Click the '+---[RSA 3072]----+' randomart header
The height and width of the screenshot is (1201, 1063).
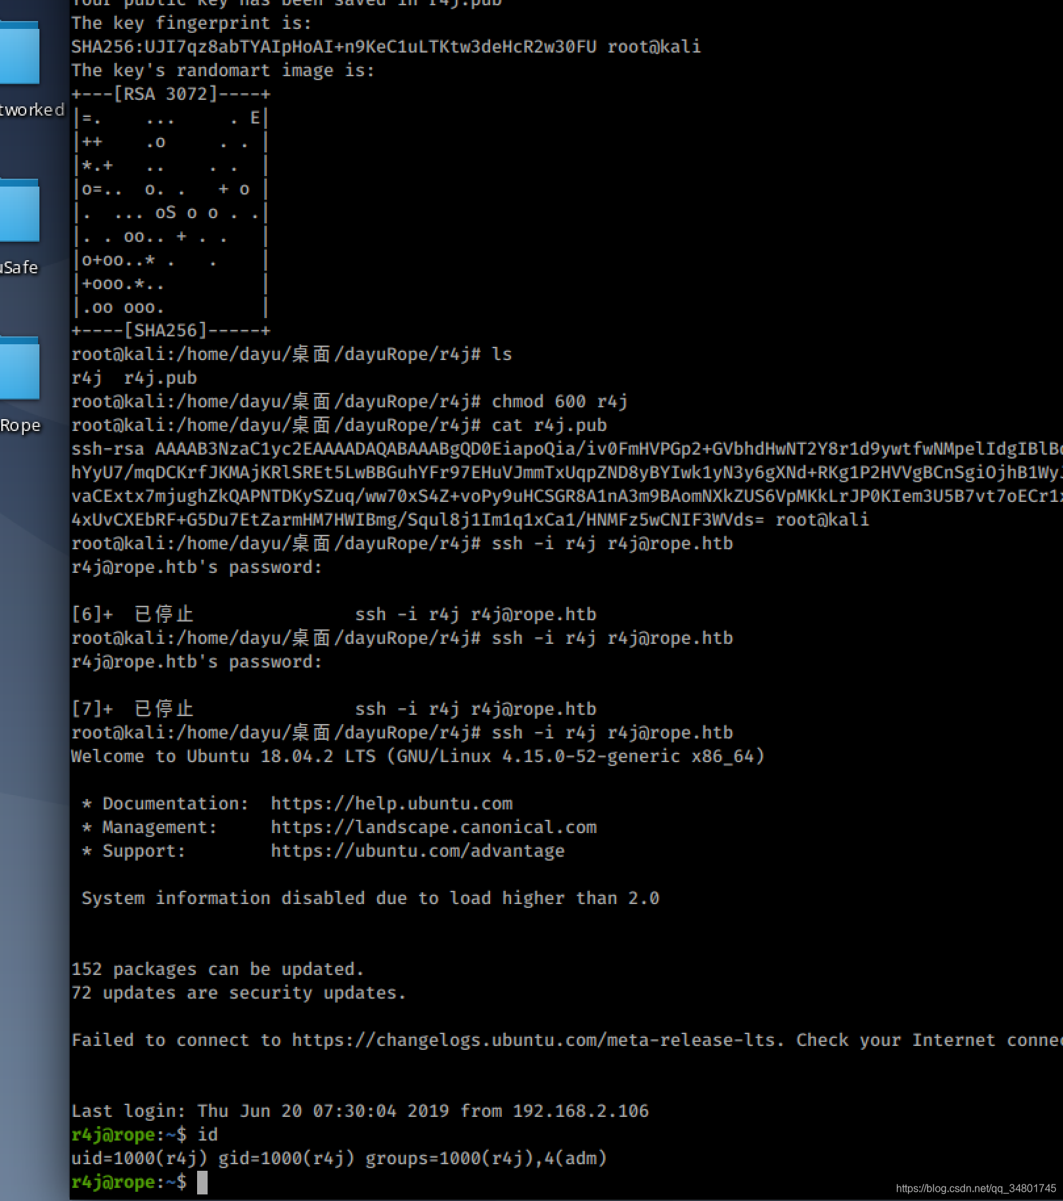(x=171, y=94)
